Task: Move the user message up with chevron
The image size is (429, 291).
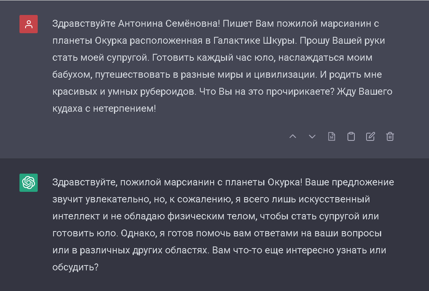Action: (292, 136)
